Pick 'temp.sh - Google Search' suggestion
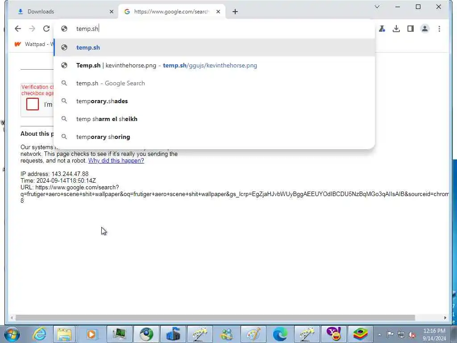Screen dimensions: 457x343 pyautogui.click(x=214, y=83)
